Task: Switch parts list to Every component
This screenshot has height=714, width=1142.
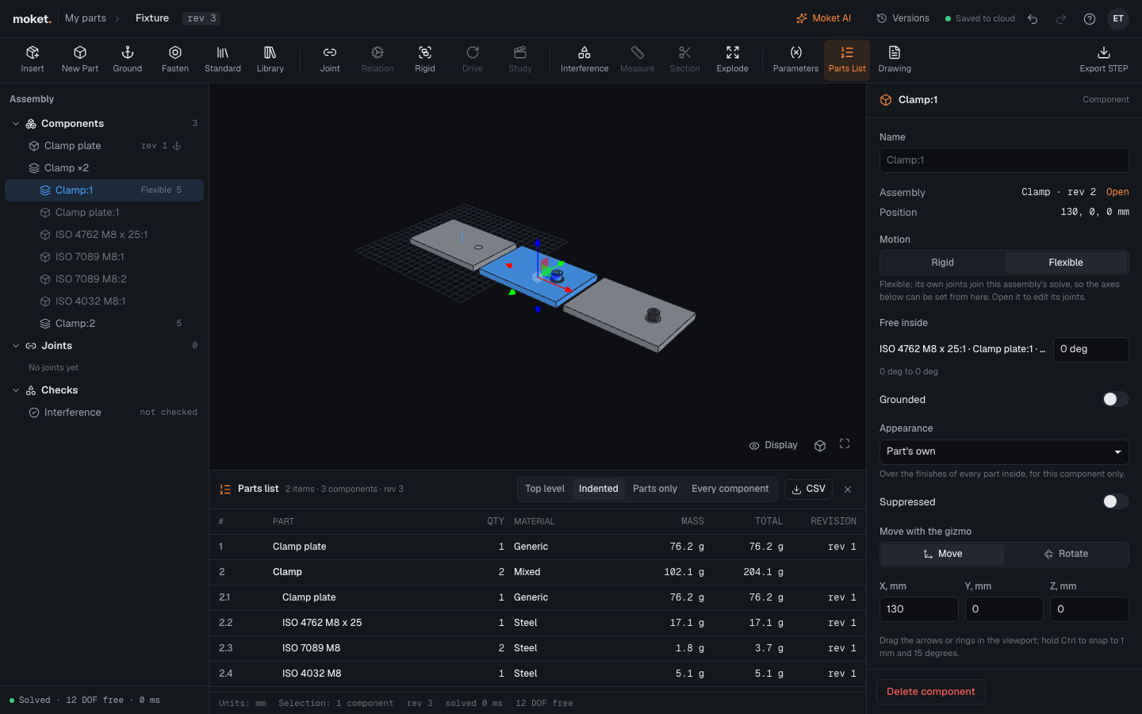Action: pyautogui.click(x=730, y=489)
